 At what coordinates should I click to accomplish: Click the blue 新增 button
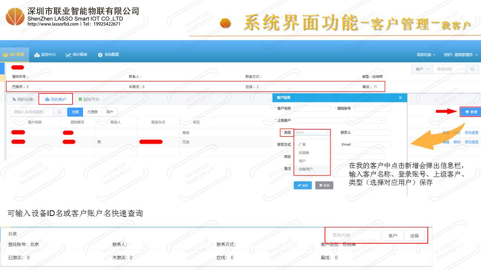[470, 112]
